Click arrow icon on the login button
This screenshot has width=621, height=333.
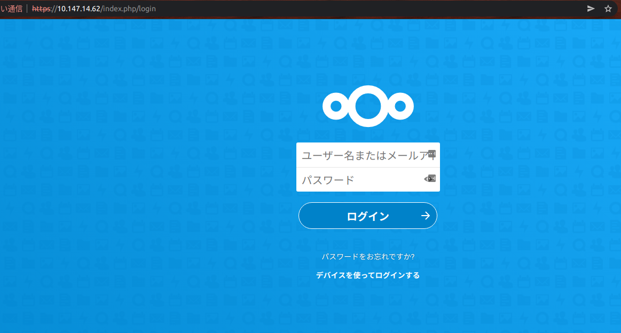tap(426, 216)
